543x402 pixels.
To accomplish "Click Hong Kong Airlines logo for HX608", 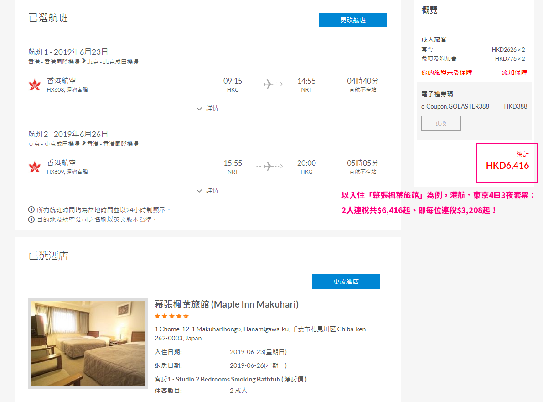I will (x=35, y=84).
